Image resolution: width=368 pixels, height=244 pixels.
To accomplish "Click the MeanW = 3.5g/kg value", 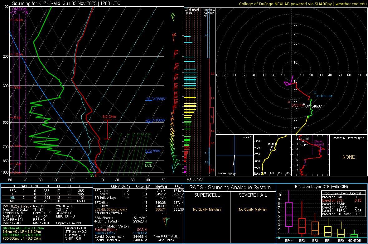I will [15, 209].
